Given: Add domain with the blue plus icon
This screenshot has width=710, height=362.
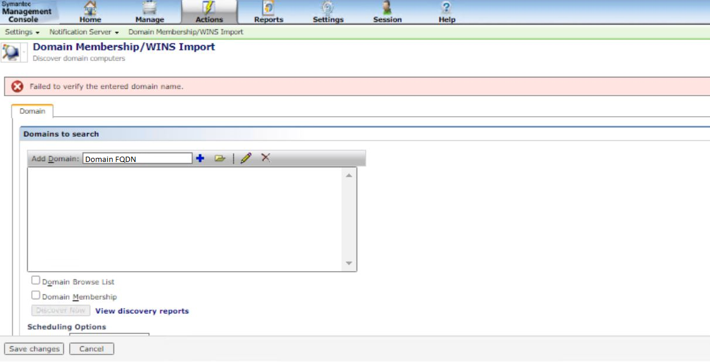Looking at the screenshot, I should 200,158.
